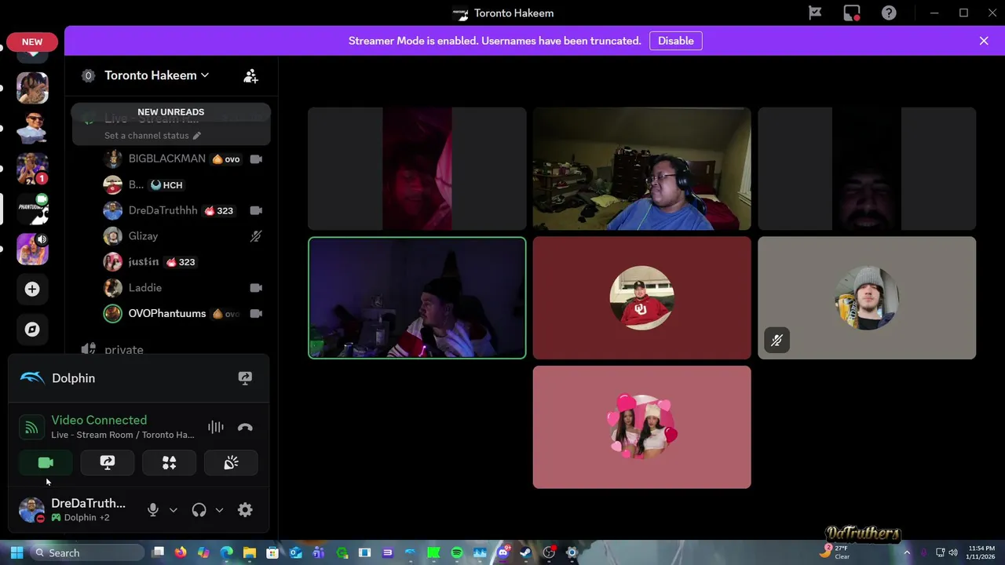
Task: Click camera icon on Laddie's row
Action: tap(256, 288)
